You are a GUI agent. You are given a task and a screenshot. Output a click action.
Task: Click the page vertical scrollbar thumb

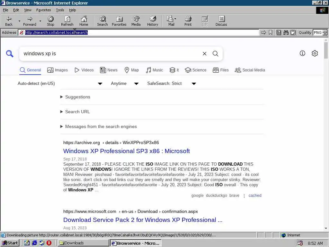[326, 50]
